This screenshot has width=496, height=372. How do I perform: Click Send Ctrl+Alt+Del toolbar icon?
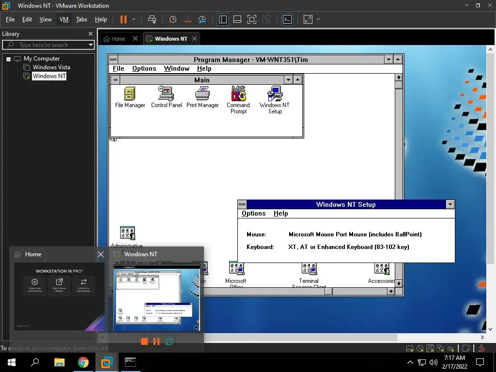click(152, 19)
